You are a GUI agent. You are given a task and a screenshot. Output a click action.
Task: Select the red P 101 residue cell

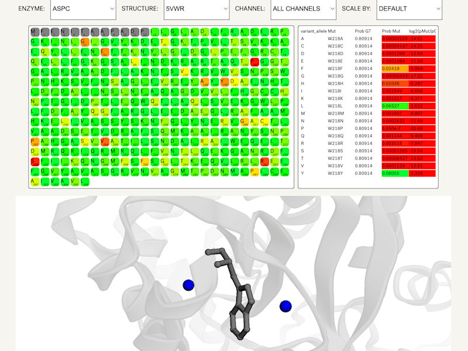pos(254,62)
